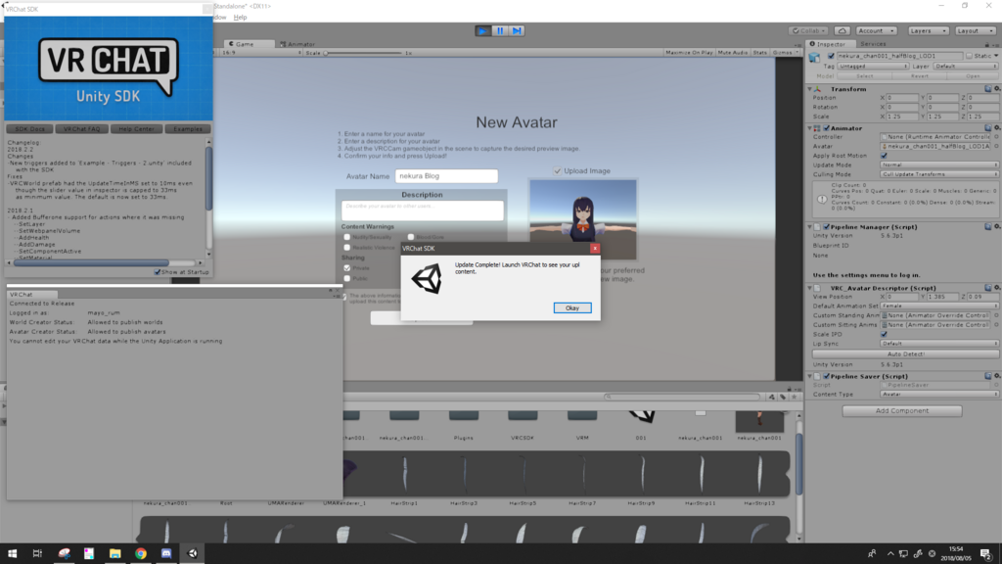This screenshot has height=564, width=1002.
Task: Open object picker for Controller field
Action: click(997, 137)
